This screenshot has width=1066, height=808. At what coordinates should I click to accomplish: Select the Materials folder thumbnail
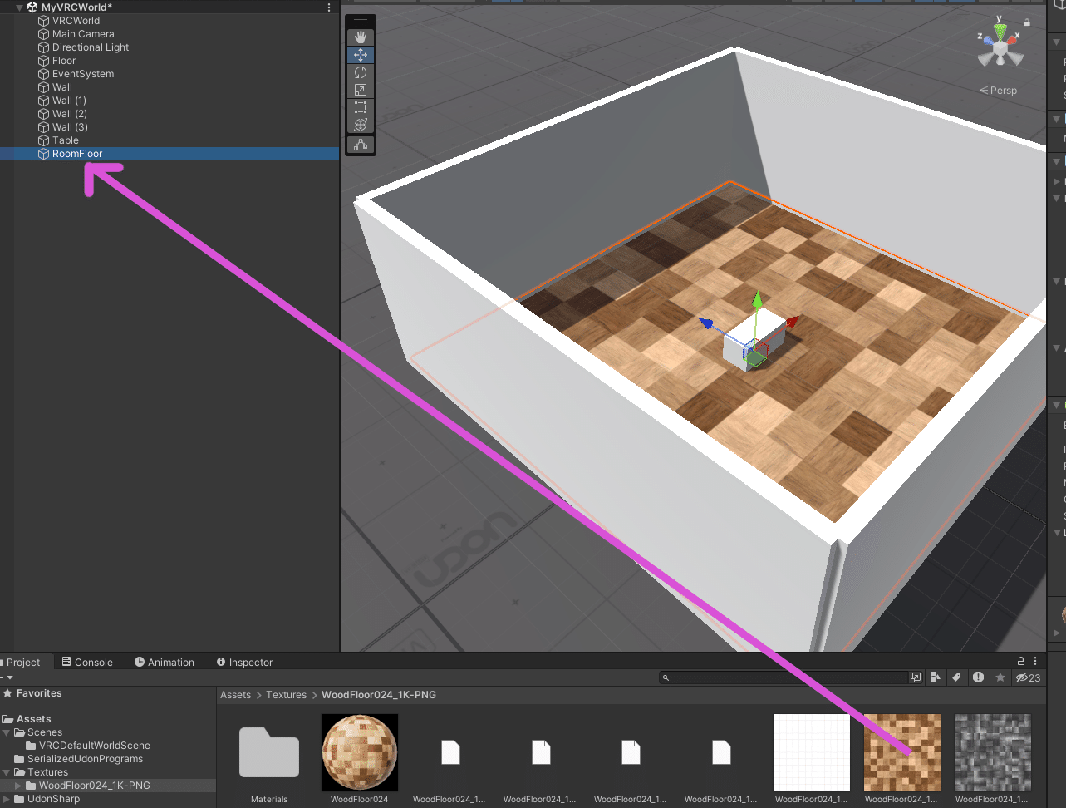269,752
